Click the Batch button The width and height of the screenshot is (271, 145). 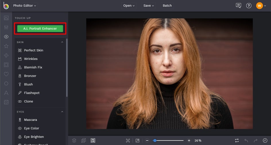pyautogui.click(x=167, y=5)
